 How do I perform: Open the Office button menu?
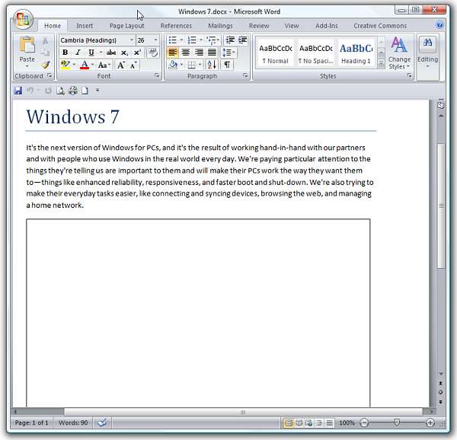[x=23, y=19]
